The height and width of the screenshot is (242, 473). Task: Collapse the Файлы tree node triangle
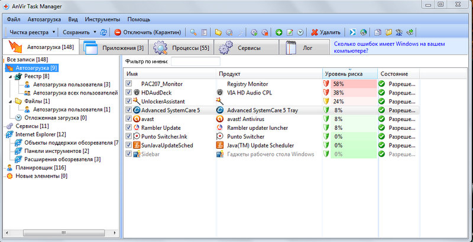pyautogui.click(x=11, y=101)
